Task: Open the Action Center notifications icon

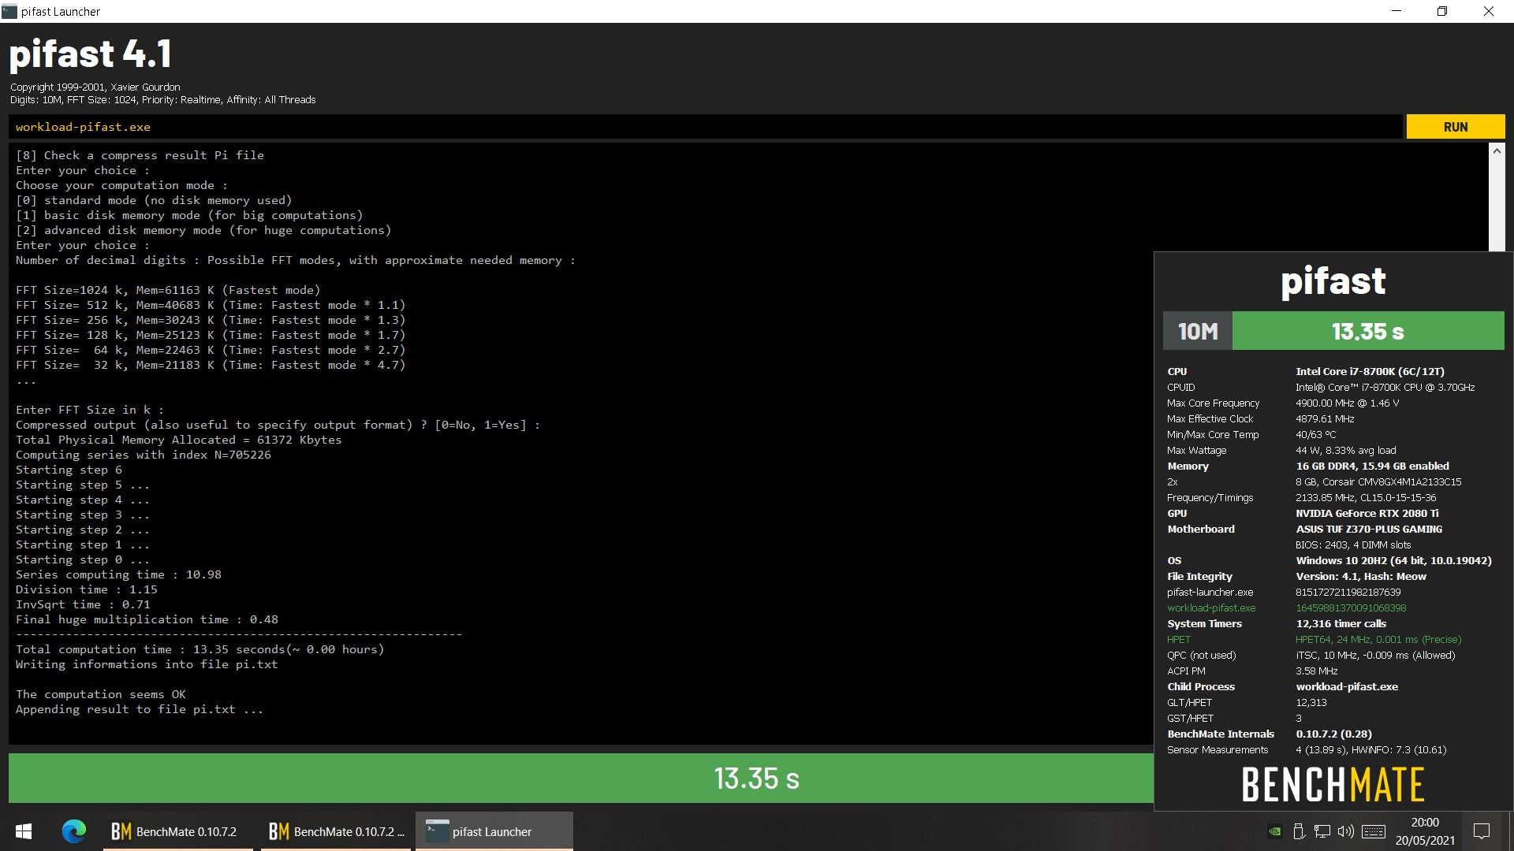Action: 1482,831
